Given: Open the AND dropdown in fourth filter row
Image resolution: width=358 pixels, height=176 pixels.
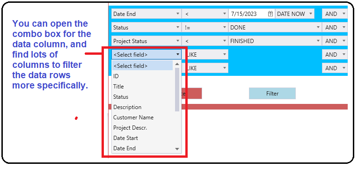Looking at the screenshot, I should [x=335, y=55].
